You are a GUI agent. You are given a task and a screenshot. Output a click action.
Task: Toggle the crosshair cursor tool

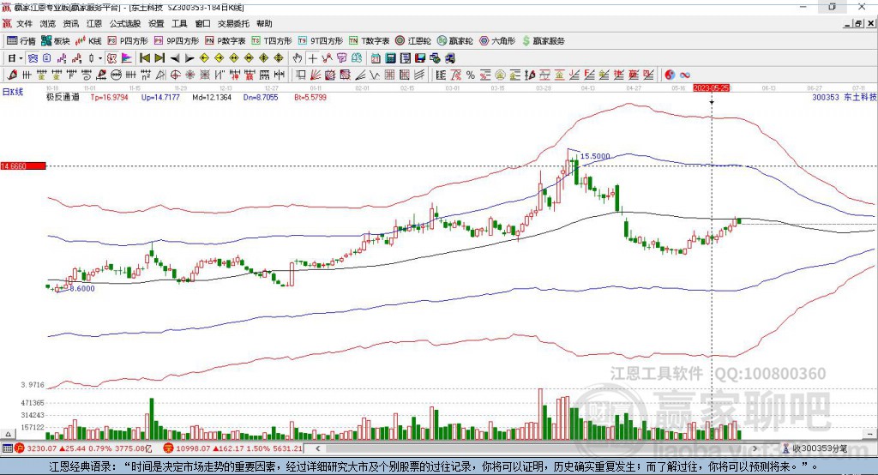312,58
